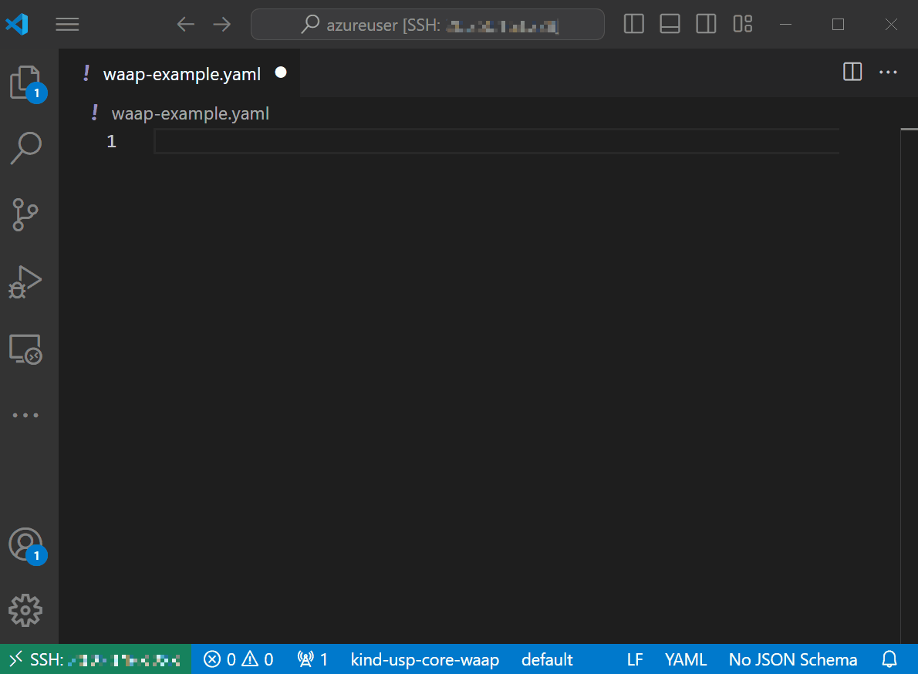918x674 pixels.
Task: Open the Remote Explorer view
Action: click(x=25, y=349)
